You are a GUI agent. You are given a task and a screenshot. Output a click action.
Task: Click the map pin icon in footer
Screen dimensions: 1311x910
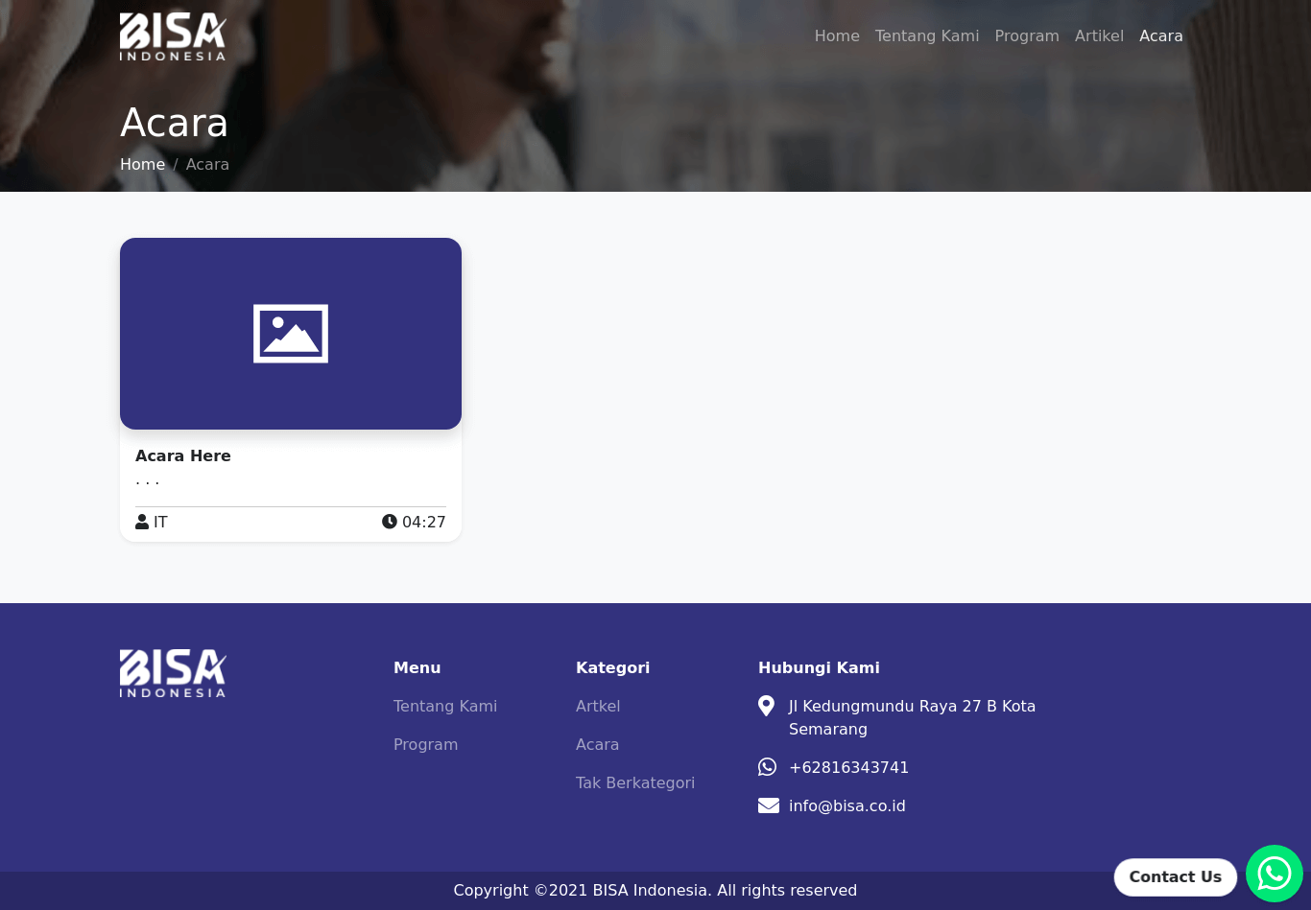(766, 706)
